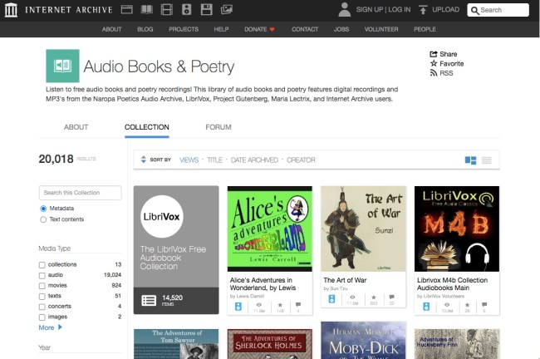
Task: Open HELP in navigation bar
Action: tap(221, 29)
